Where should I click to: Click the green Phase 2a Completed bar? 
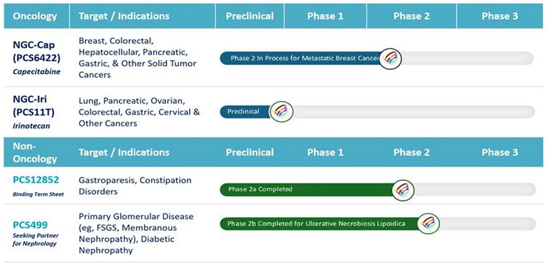[306, 190]
